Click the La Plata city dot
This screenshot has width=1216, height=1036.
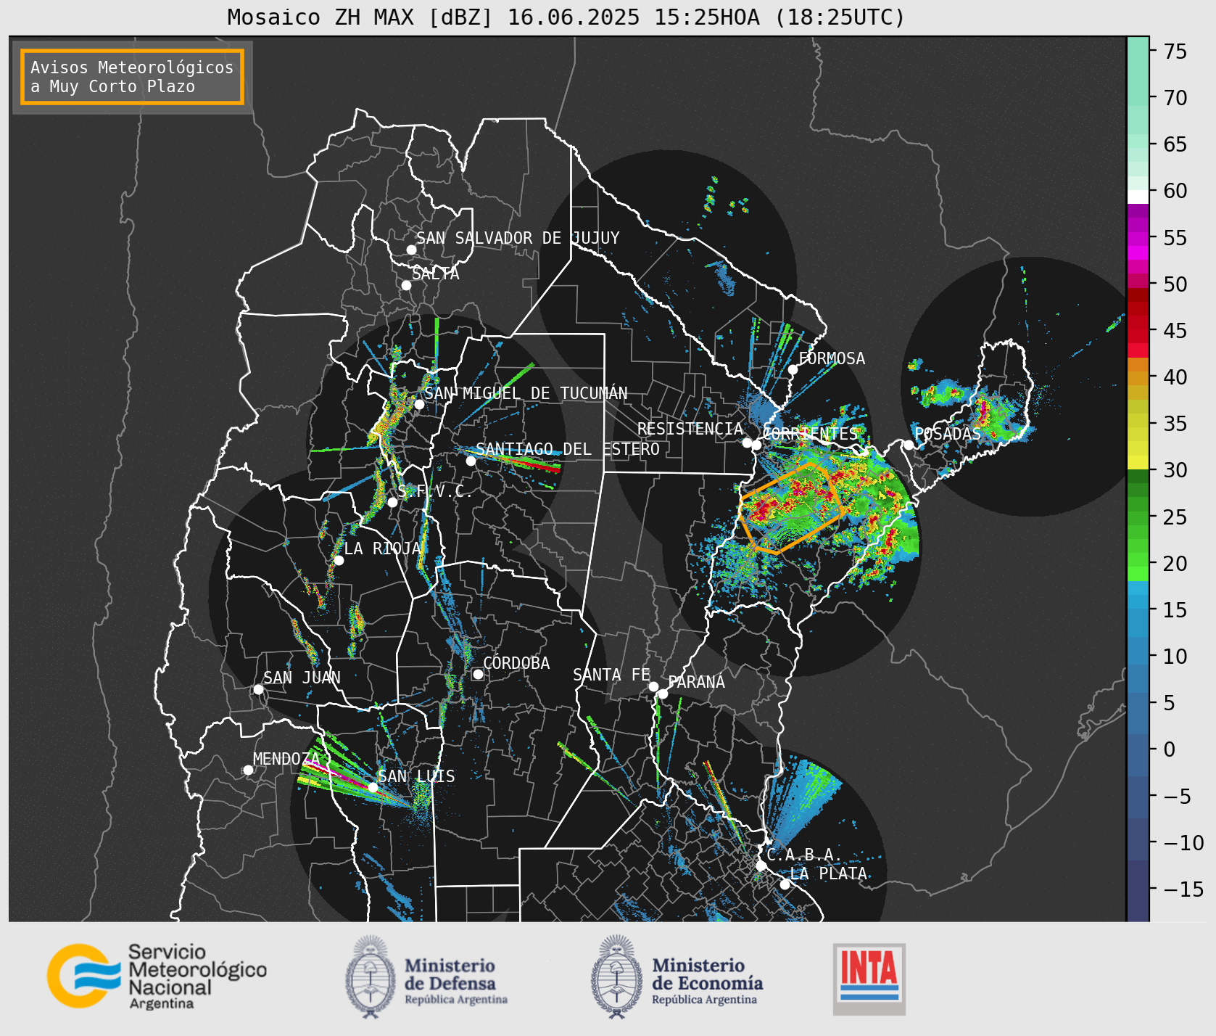785,884
